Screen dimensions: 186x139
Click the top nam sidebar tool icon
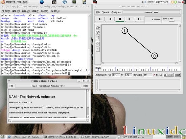[97, 28]
